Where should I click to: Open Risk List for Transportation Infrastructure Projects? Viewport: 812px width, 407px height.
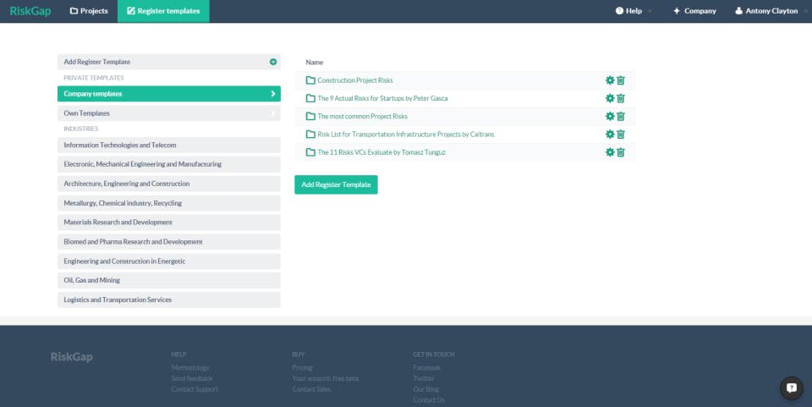[405, 134]
